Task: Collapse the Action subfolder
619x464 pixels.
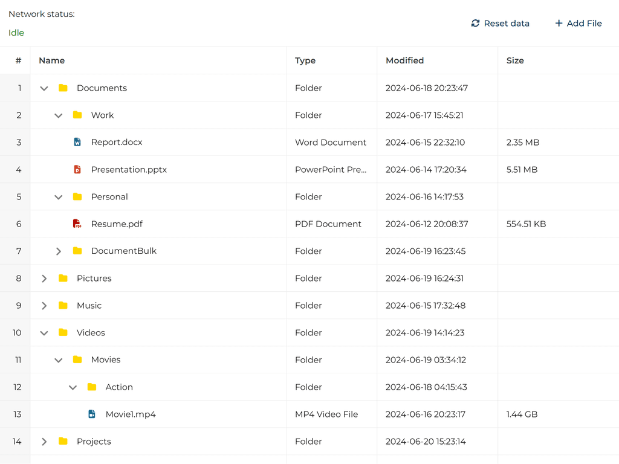Action: (73, 387)
